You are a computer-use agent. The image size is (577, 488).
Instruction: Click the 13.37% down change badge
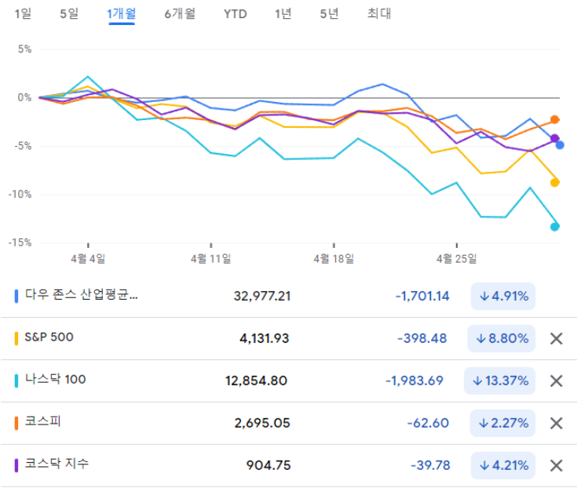[x=500, y=381]
